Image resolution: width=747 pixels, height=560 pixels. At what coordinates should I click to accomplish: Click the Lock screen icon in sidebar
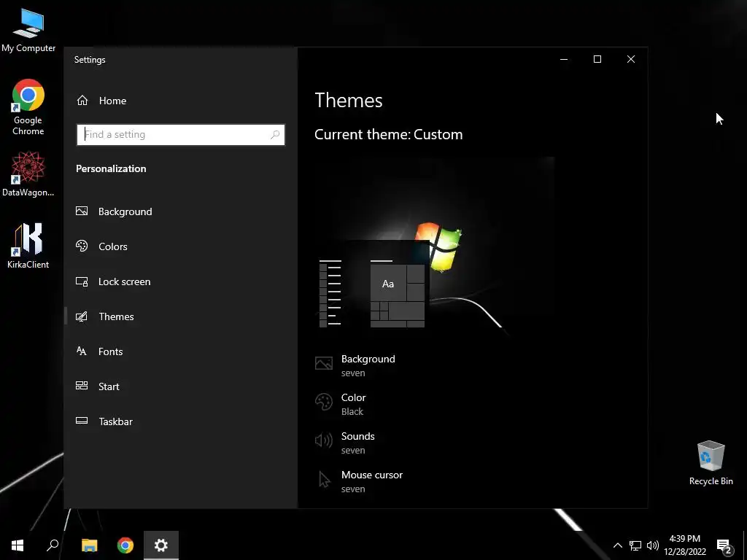82,281
